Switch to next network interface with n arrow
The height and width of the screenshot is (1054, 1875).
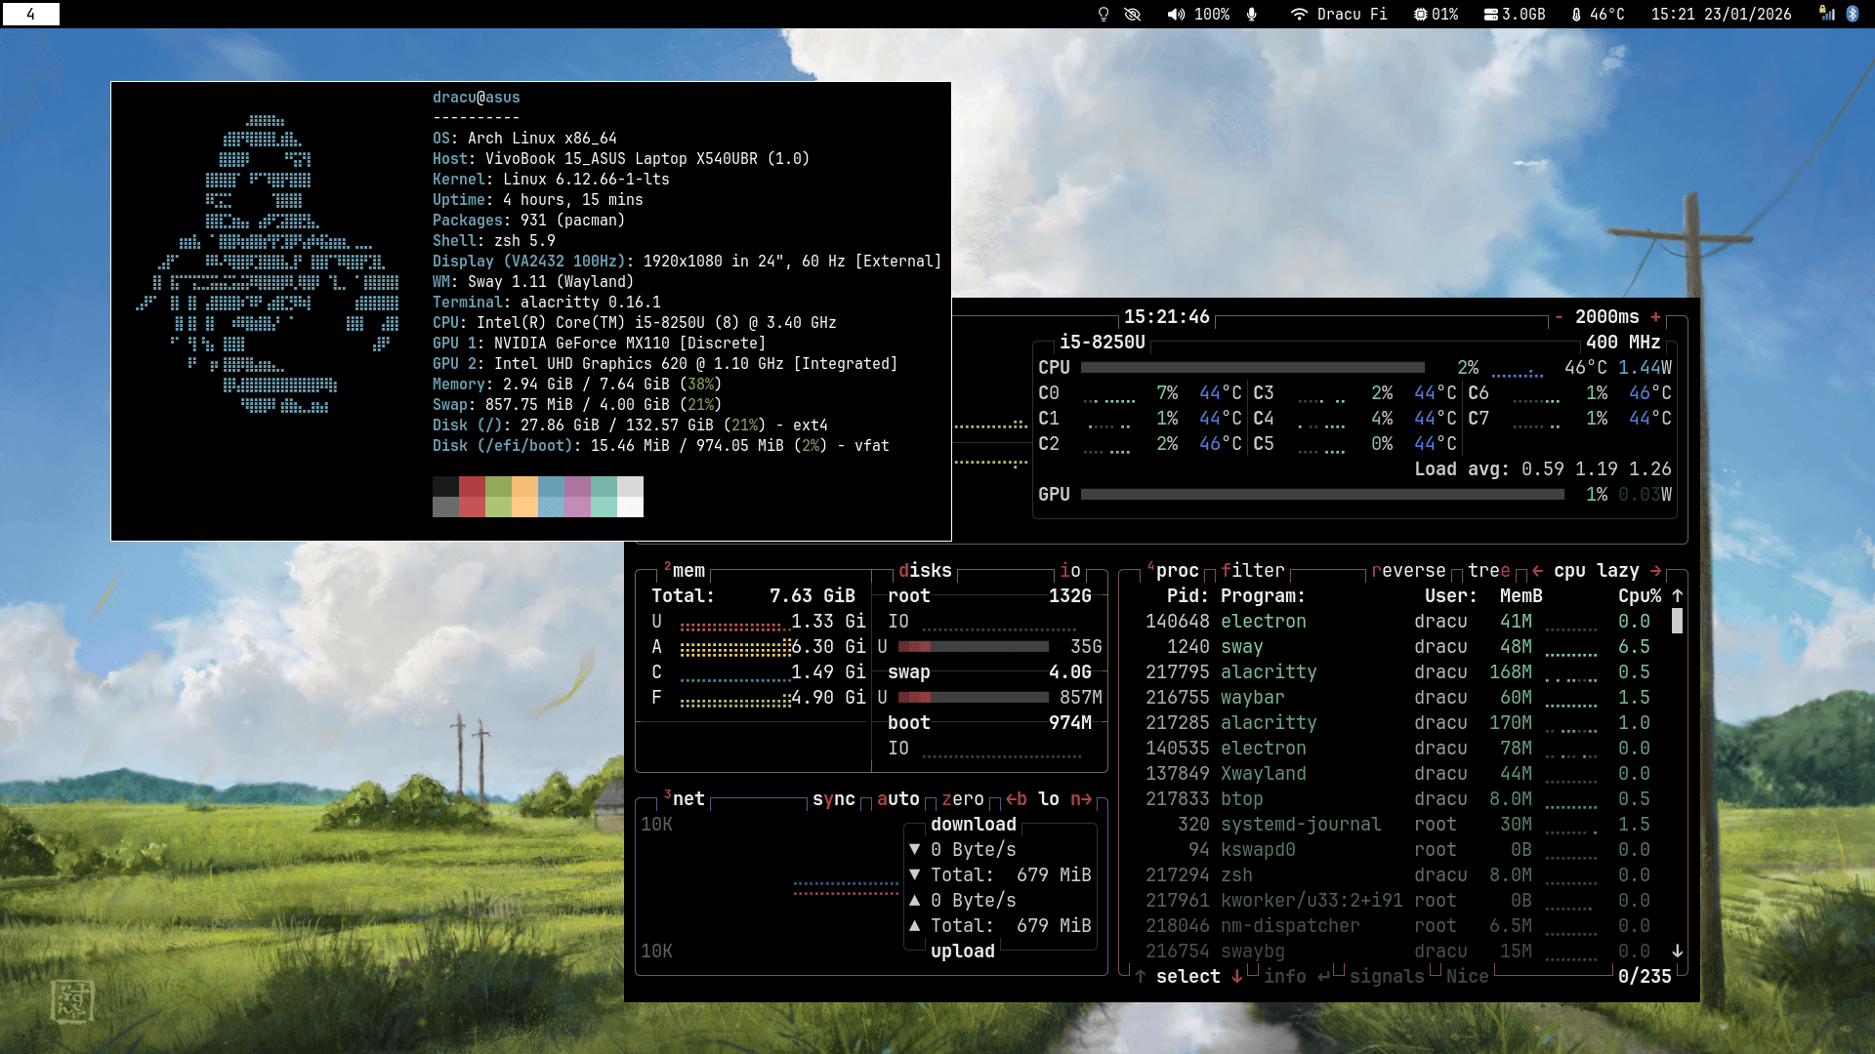(x=1081, y=799)
